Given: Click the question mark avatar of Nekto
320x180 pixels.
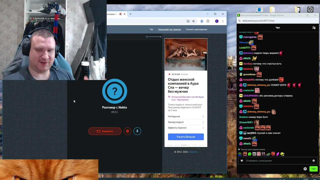Looking at the screenshot, I should 114,91.
